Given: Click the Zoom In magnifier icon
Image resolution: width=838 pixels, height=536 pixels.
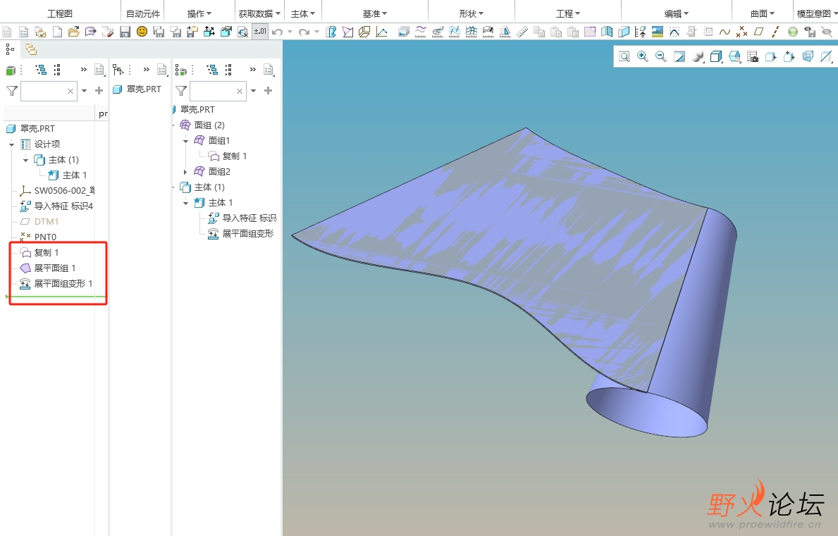Looking at the screenshot, I should pos(643,57).
